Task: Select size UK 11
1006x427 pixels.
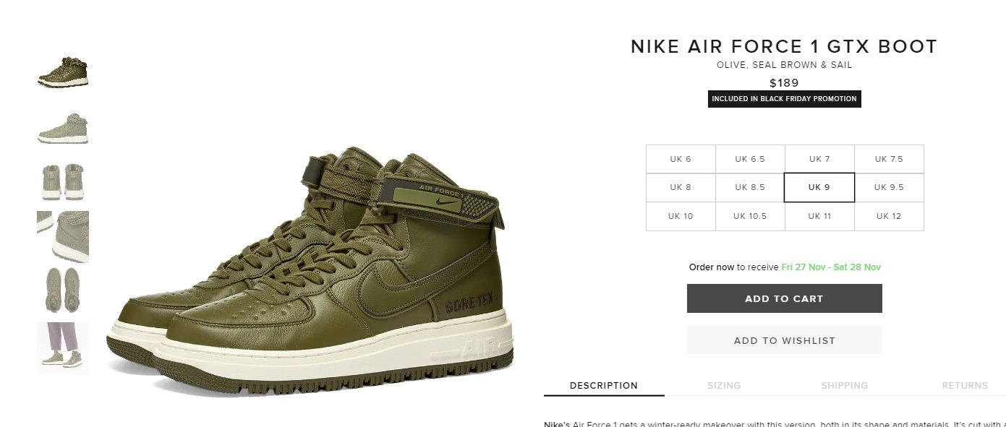Action: click(819, 216)
